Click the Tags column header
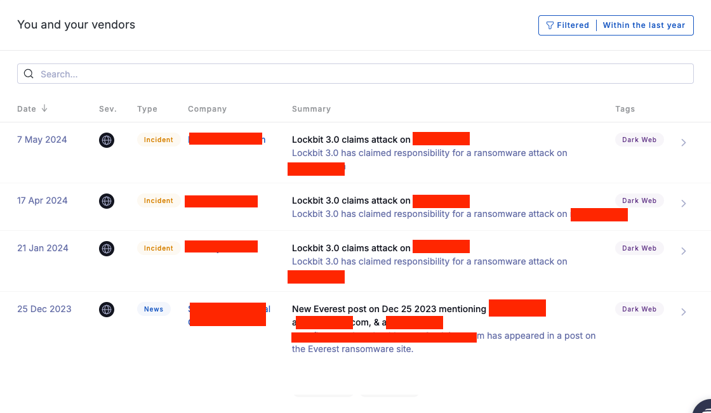 (x=625, y=109)
